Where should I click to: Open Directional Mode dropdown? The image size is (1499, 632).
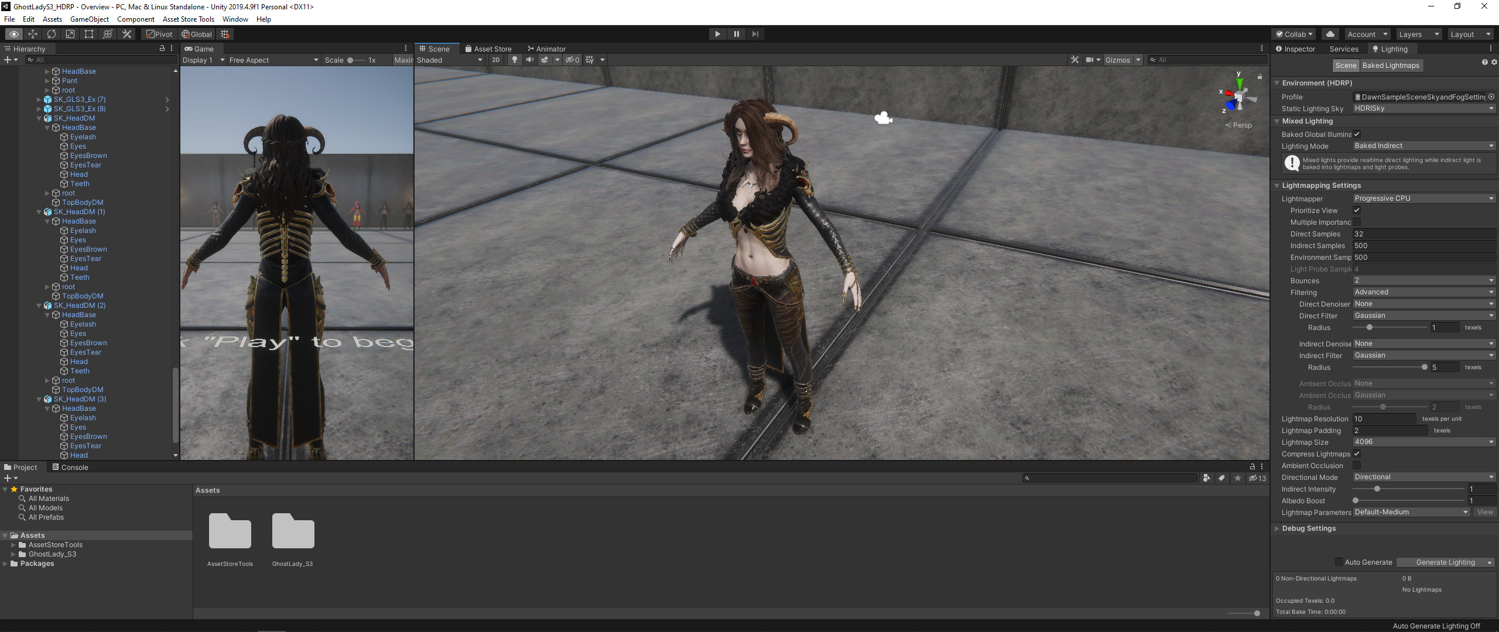tap(1424, 477)
